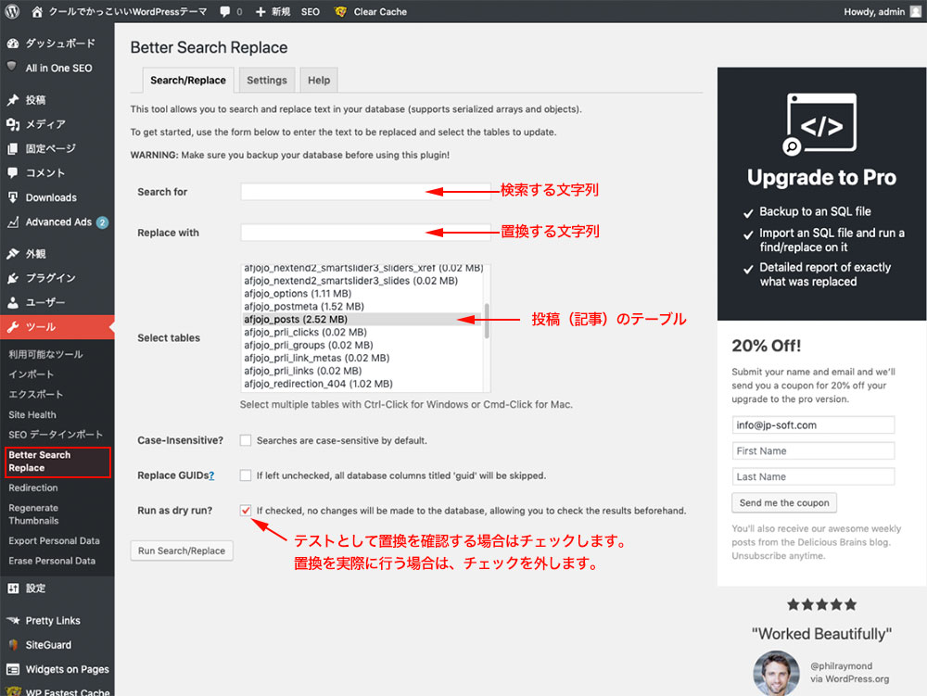Click the user icon beside ユーザー
This screenshot has width=927, height=696.
pos(12,302)
